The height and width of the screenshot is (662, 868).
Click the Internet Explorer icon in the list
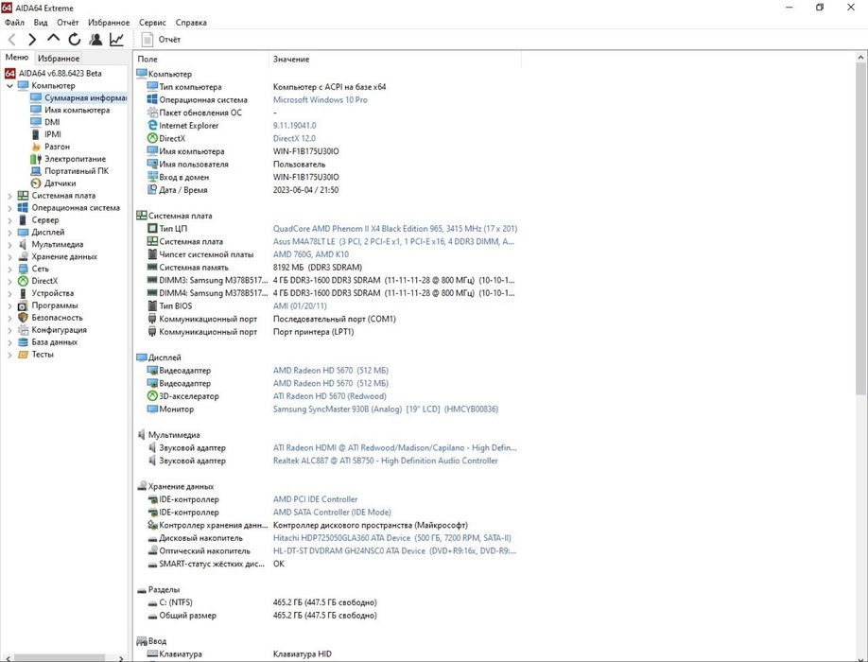(x=152, y=125)
